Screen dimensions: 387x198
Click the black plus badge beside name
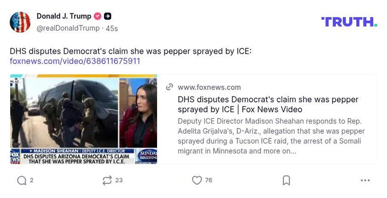point(108,17)
